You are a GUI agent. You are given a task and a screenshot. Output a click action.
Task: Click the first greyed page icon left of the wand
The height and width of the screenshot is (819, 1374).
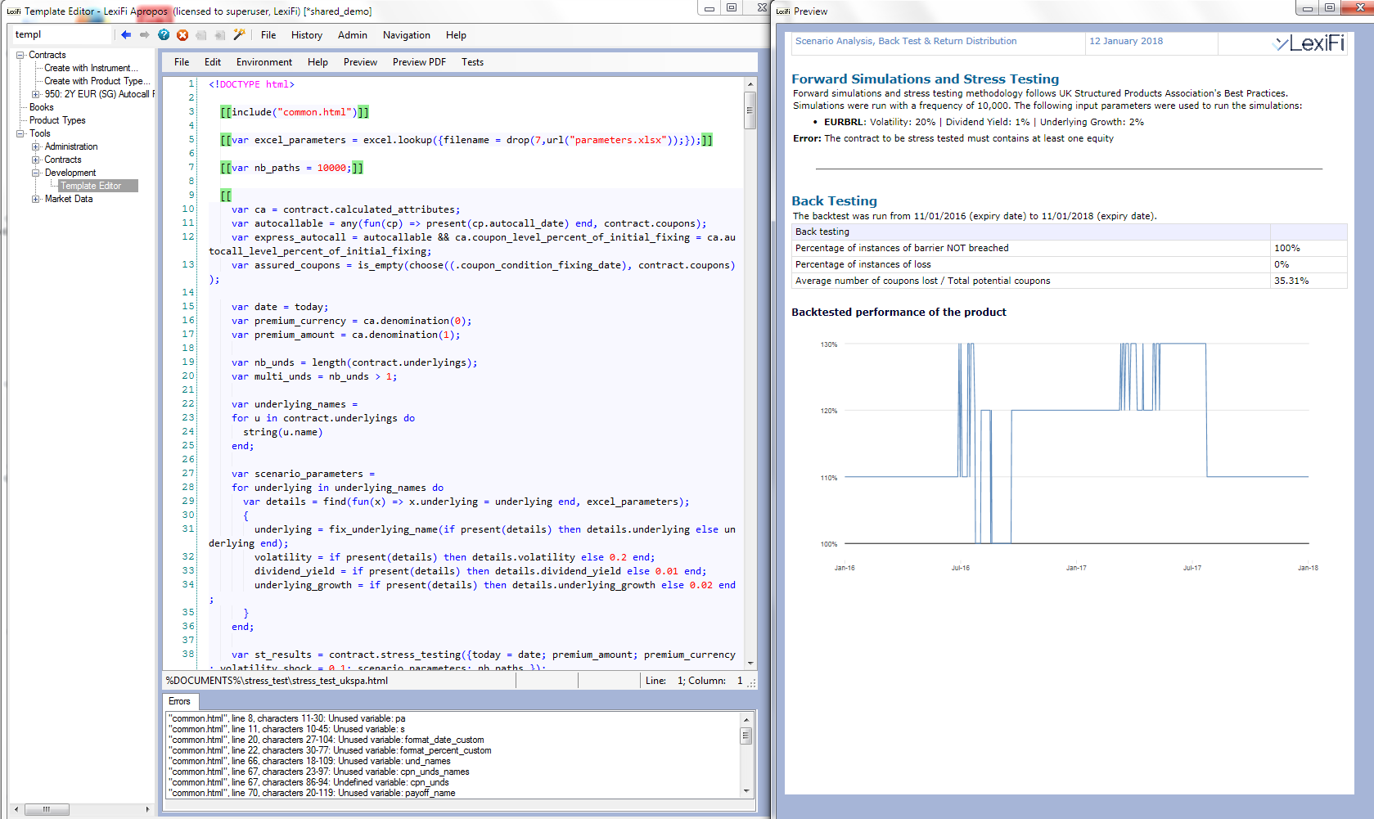click(x=201, y=34)
